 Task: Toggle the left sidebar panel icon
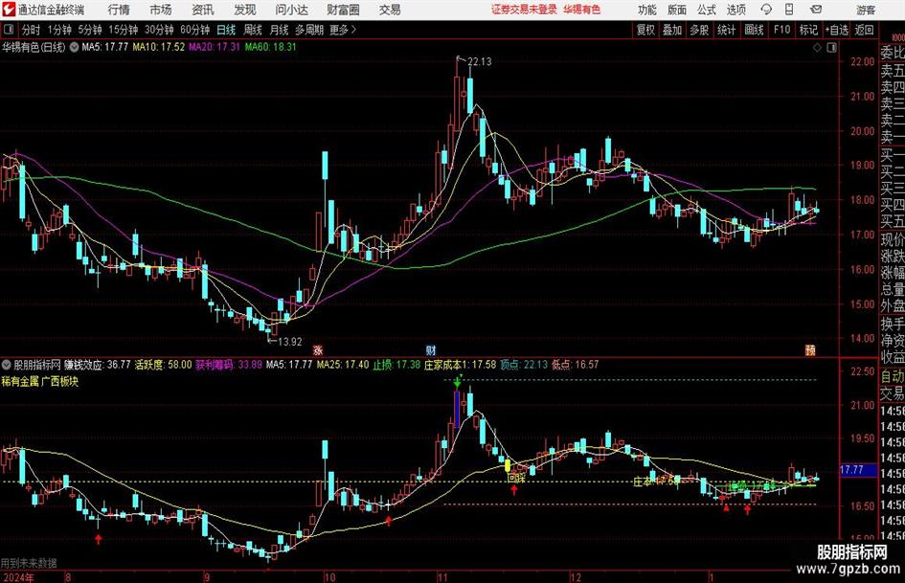click(9, 30)
